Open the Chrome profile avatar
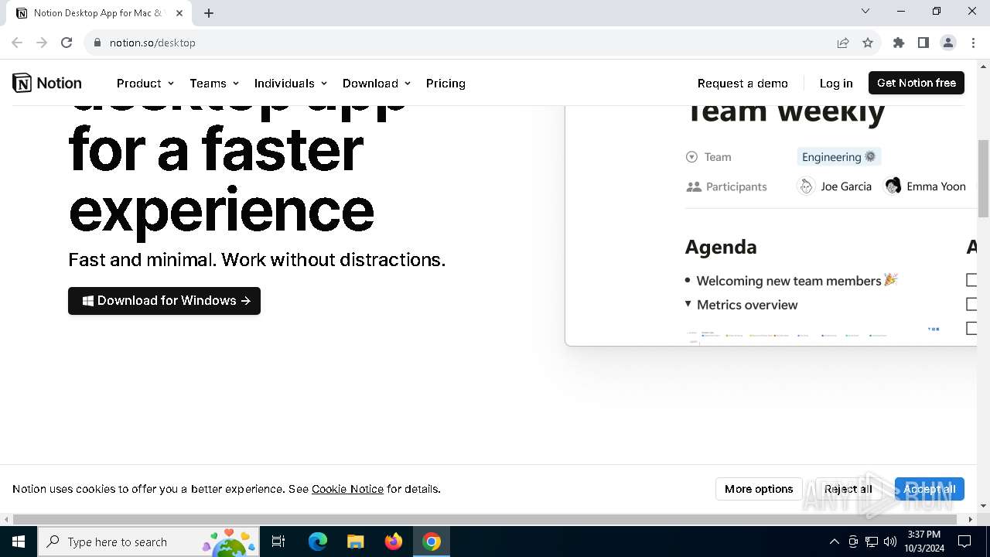 (948, 43)
